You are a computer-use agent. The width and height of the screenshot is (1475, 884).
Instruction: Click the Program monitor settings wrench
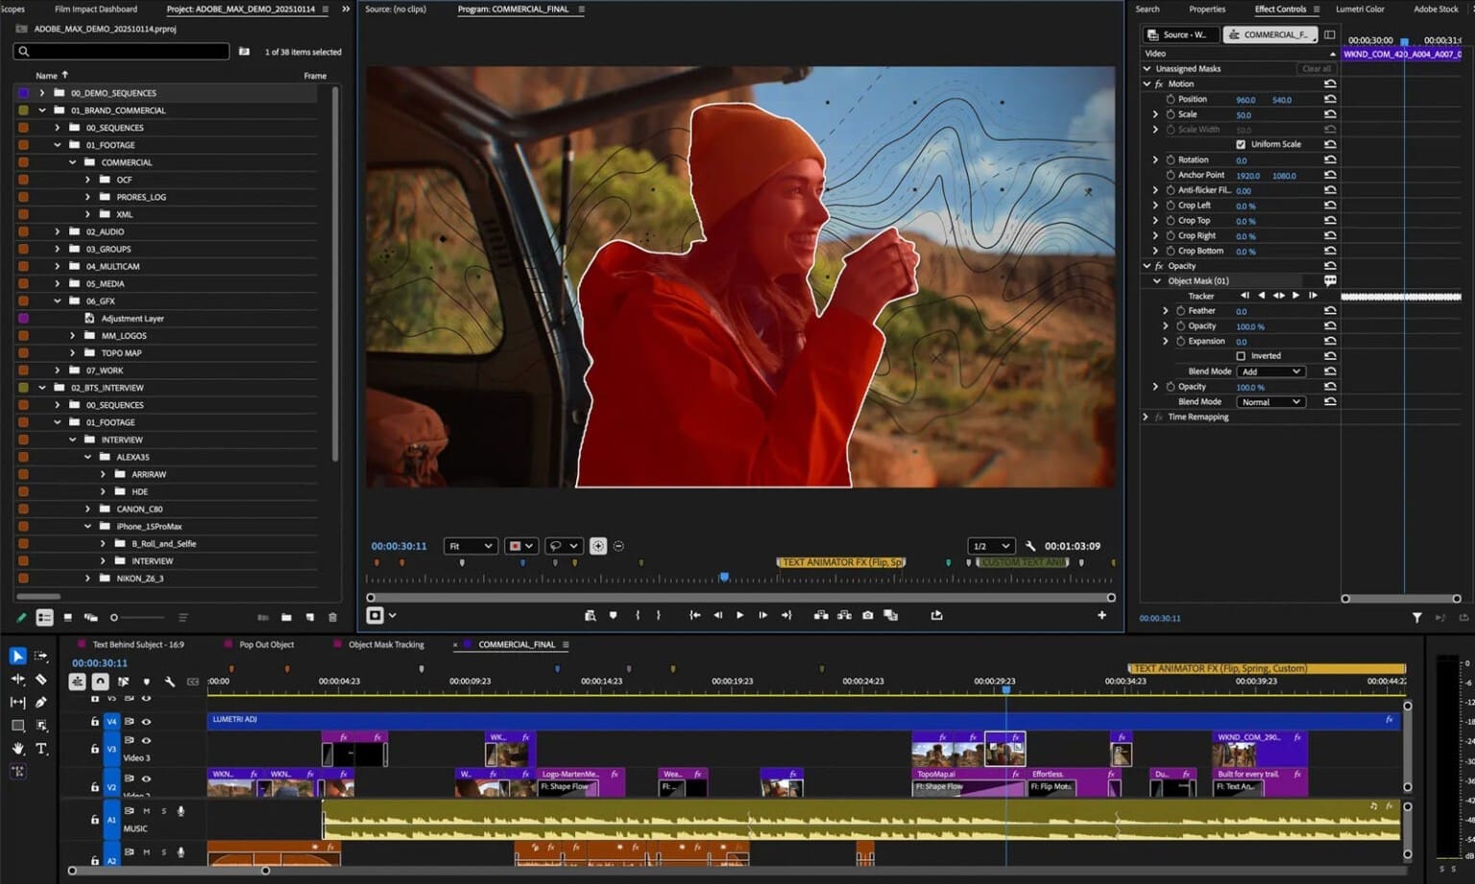point(1030,546)
